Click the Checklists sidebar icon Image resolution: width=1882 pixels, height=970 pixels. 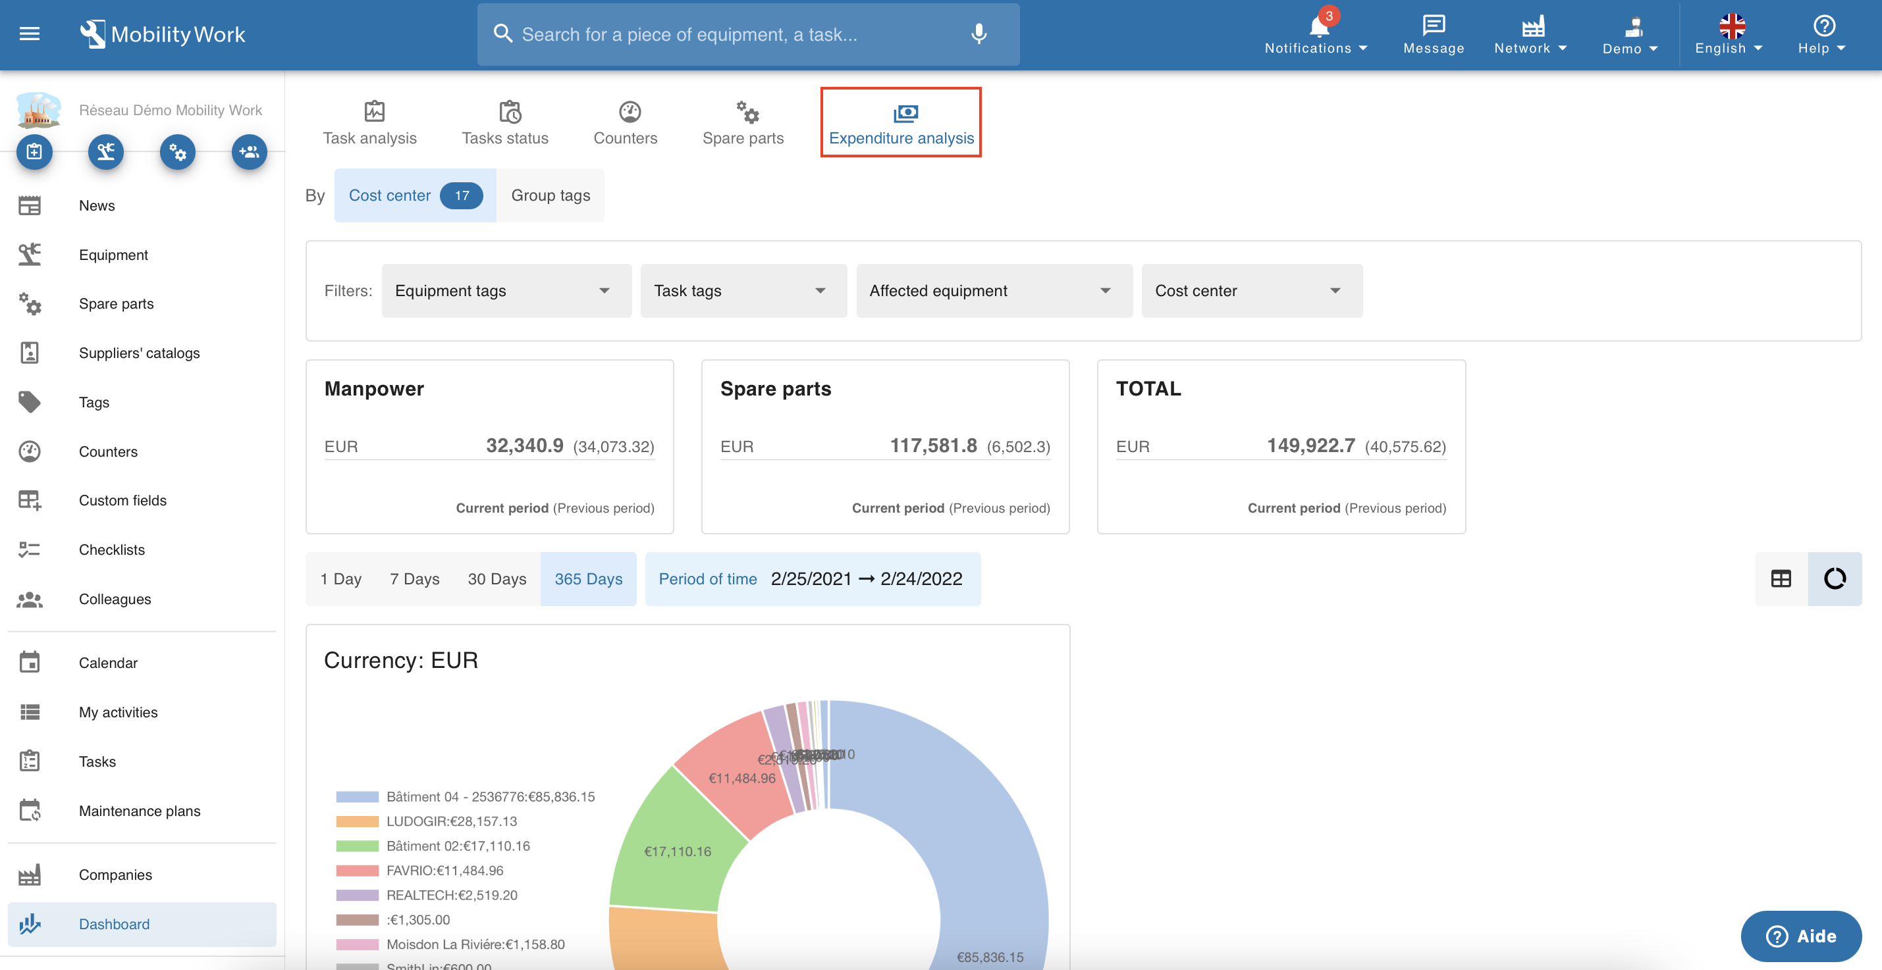click(x=29, y=549)
